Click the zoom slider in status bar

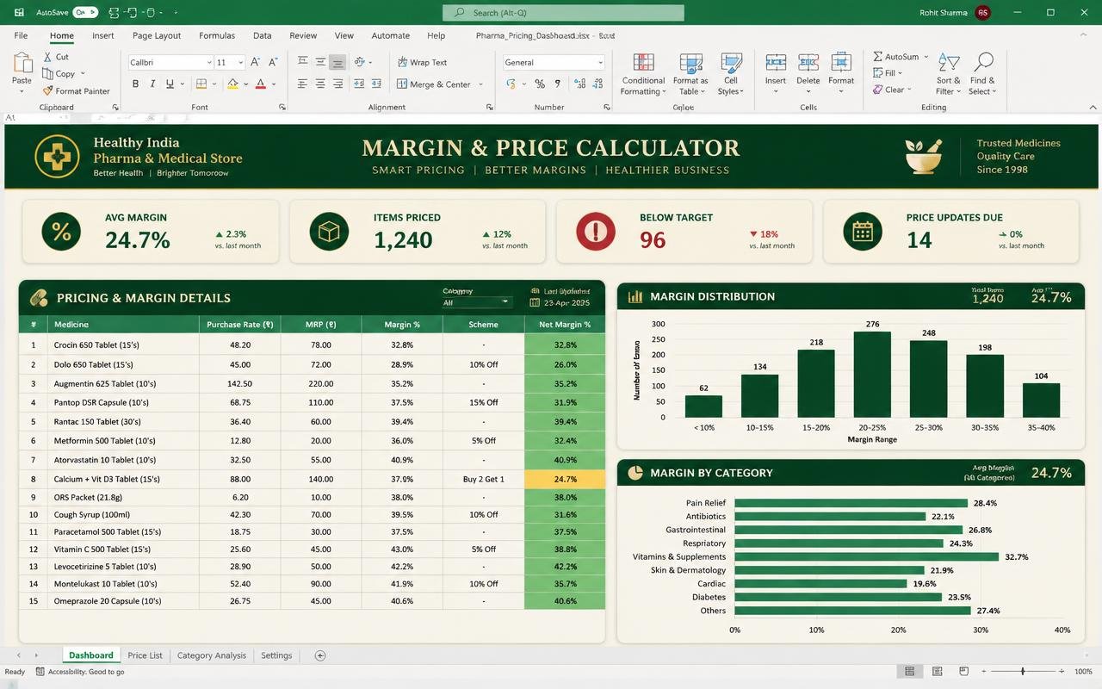click(x=1022, y=672)
